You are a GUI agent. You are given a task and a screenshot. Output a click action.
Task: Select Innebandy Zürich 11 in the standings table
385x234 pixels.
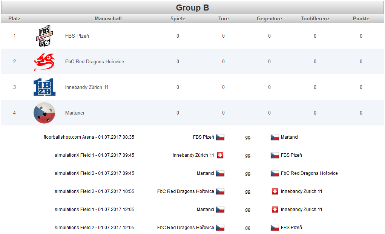pos(87,87)
